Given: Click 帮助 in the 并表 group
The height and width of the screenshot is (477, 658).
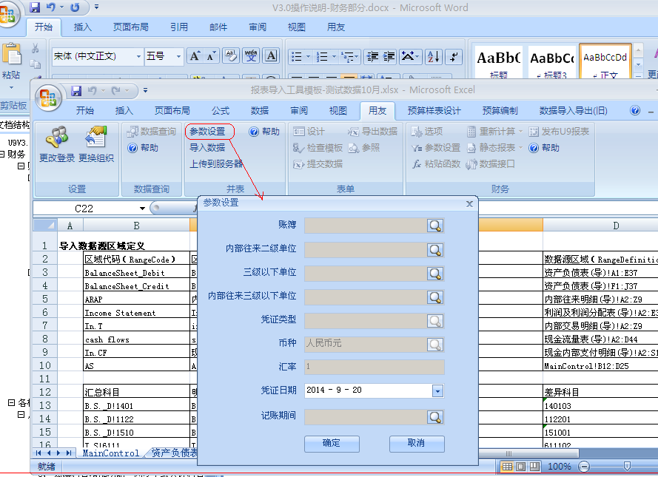Looking at the screenshot, I should pyautogui.click(x=264, y=132).
